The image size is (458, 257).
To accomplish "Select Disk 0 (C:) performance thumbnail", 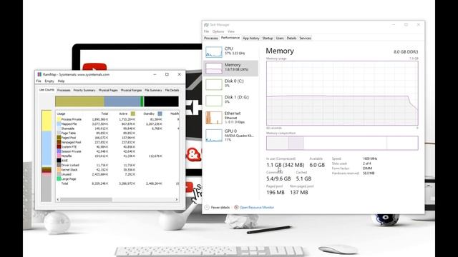I will 213,84.
